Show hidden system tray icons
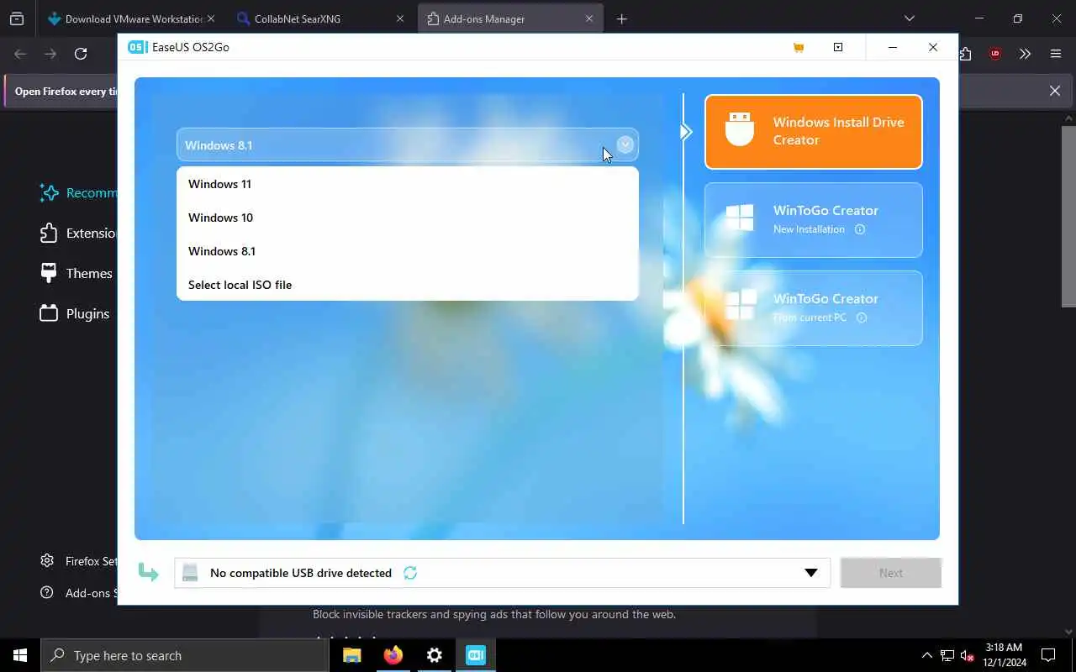Viewport: 1076px width, 672px height. tap(927, 655)
